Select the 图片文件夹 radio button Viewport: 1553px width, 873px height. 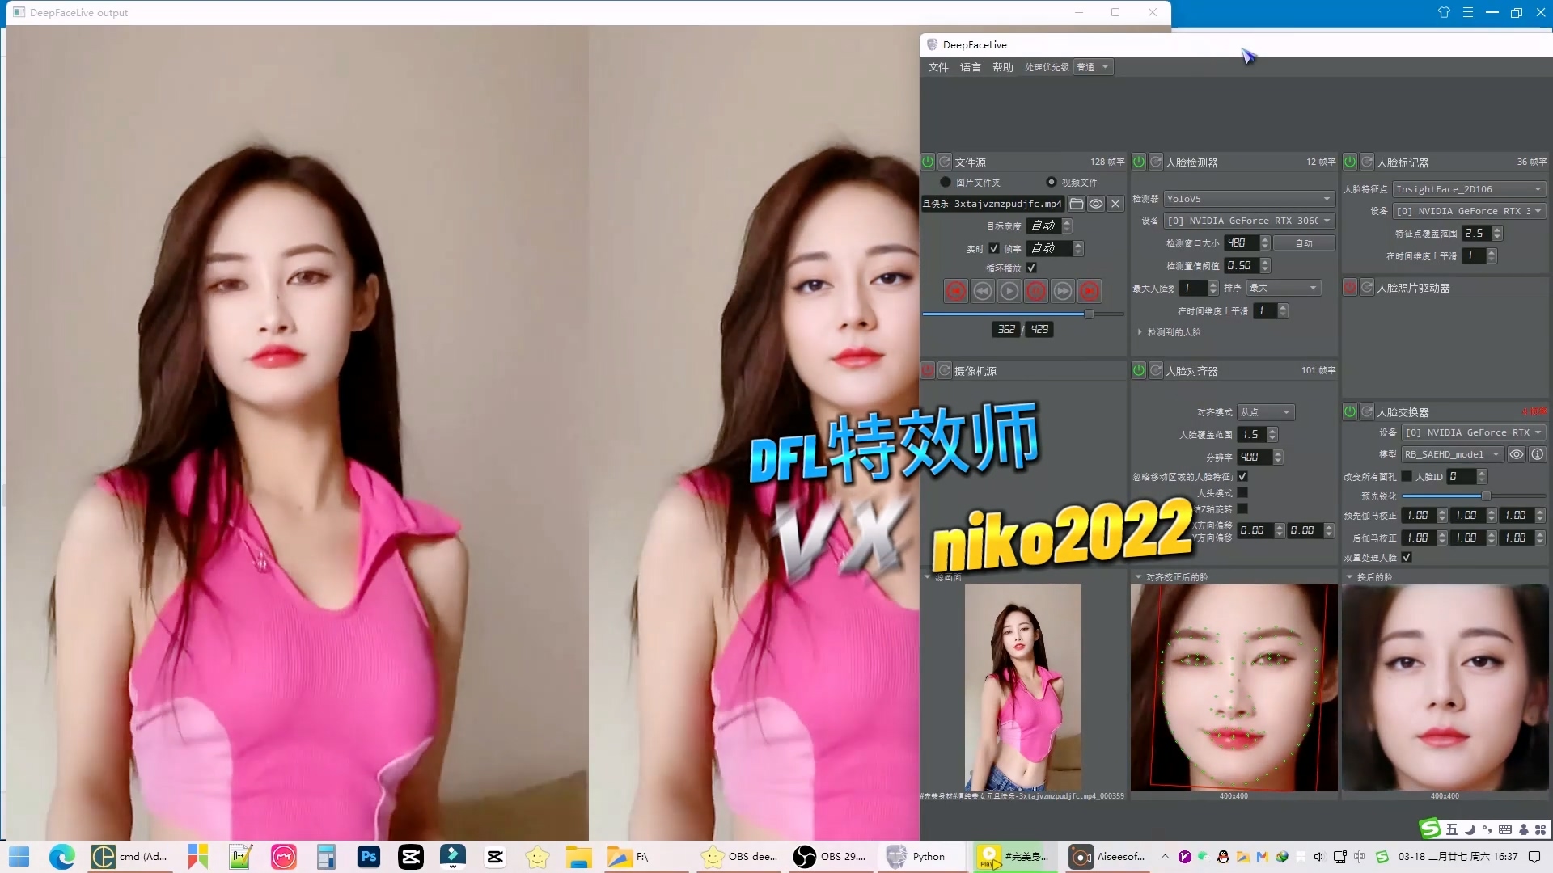[946, 182]
